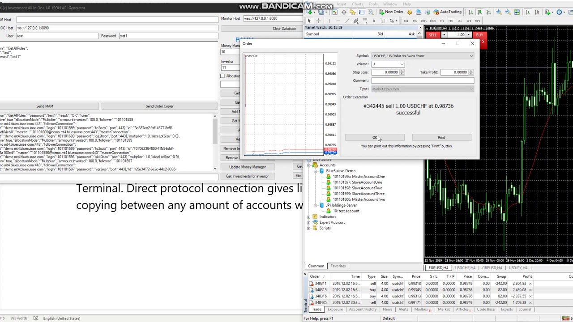Click the zoom out chart magnifier icon
This screenshot has width=573, height=322.
[508, 12]
